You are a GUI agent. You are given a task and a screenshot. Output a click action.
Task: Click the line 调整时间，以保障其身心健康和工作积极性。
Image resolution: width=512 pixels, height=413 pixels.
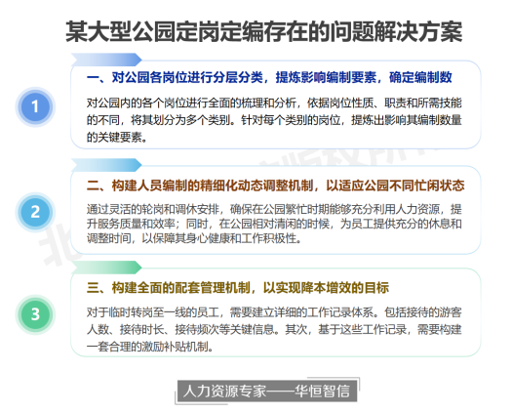[194, 238]
